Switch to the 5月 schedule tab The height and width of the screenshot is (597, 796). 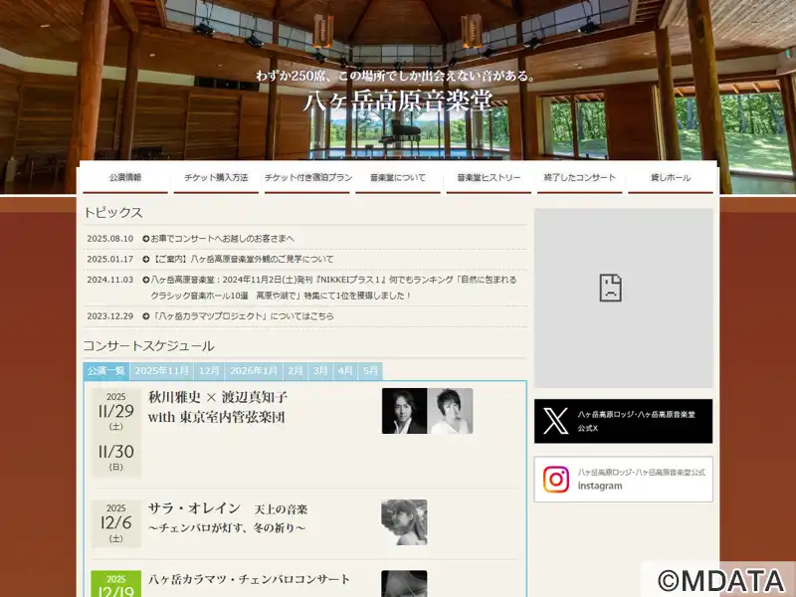point(370,371)
